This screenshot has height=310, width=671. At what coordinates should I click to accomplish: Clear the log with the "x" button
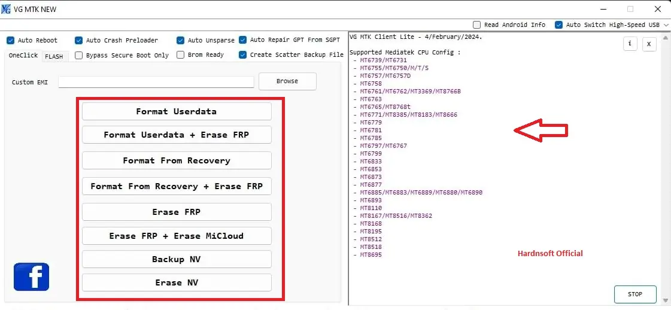(x=649, y=44)
